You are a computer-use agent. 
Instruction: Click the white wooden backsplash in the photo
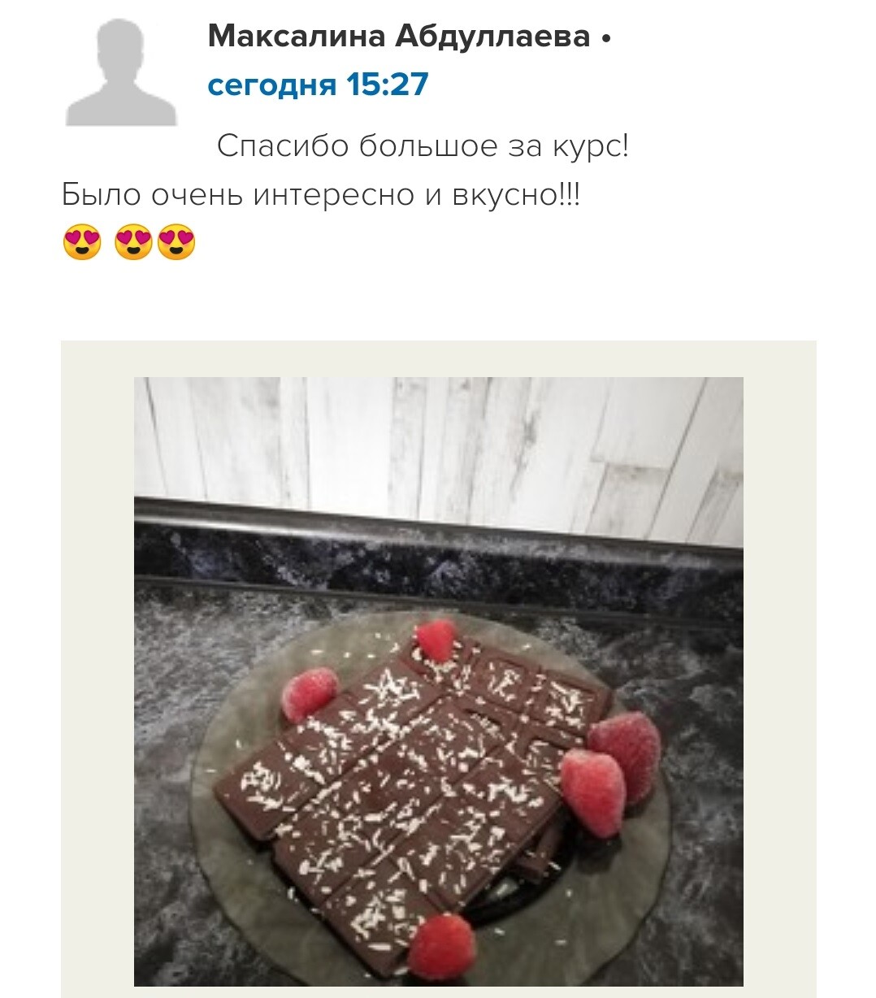tap(439, 455)
